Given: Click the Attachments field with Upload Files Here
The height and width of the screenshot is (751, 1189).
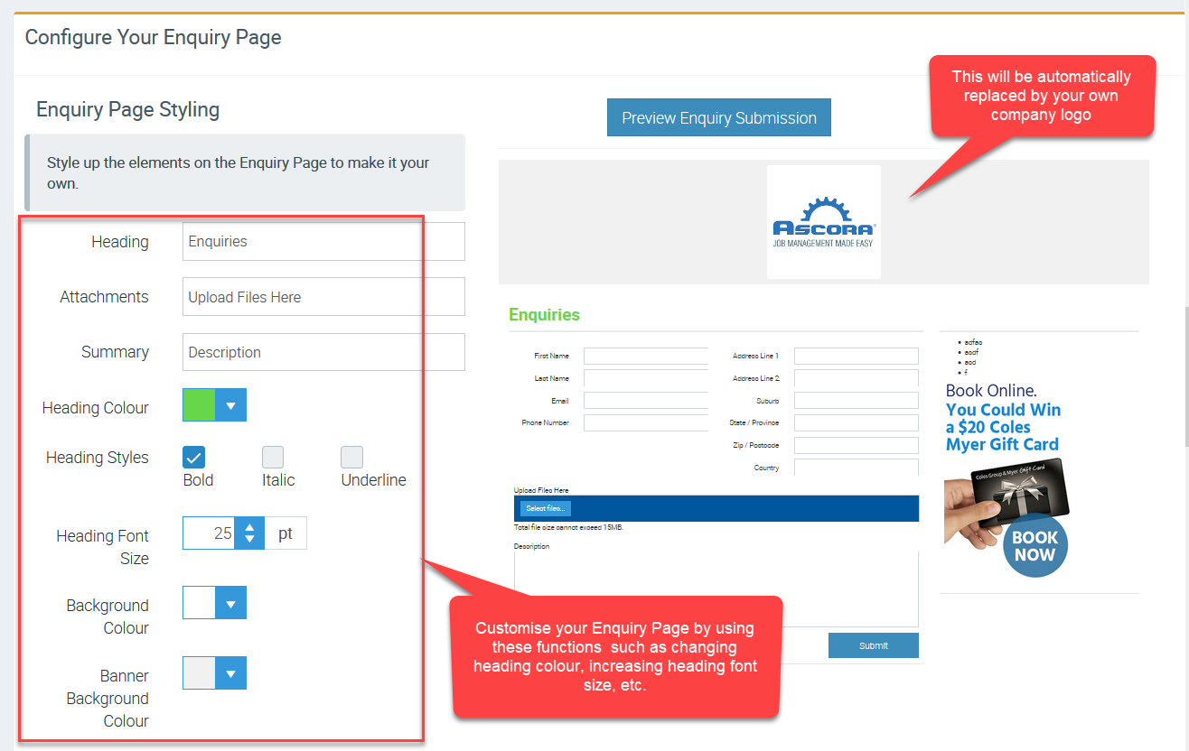Looking at the screenshot, I should tap(323, 297).
